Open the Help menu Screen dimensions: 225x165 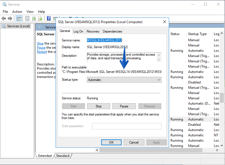click(x=41, y=12)
